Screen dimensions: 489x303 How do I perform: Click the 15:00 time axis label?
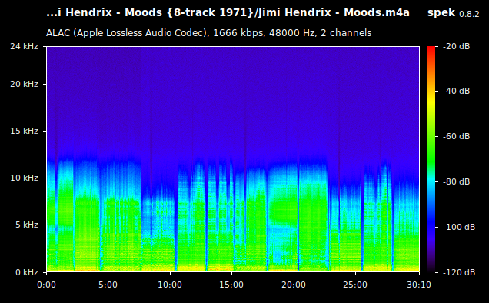(x=231, y=285)
